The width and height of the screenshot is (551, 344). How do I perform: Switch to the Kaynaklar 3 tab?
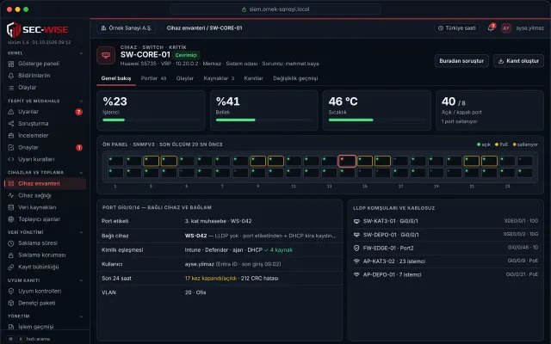tap(219, 78)
